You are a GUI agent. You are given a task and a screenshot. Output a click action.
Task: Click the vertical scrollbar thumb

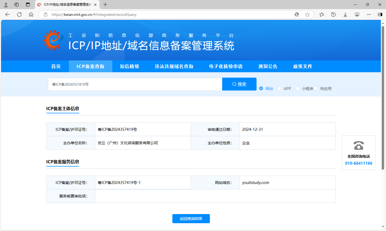coord(383,98)
